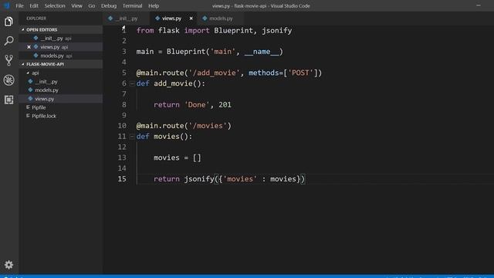Image resolution: width=494 pixels, height=278 pixels.
Task: Click line number 1 in the gutter
Action: tap(123, 31)
